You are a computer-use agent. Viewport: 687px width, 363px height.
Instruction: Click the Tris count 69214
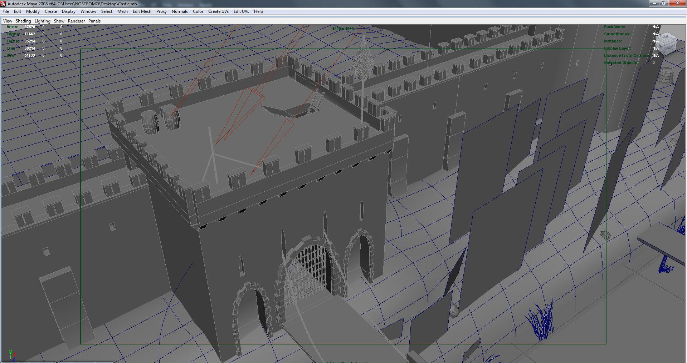30,48
